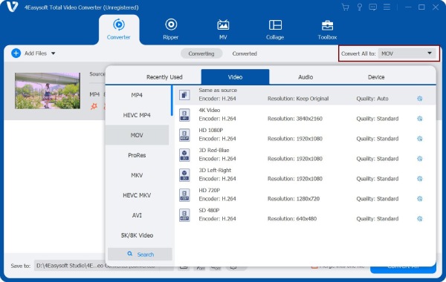Select AVI format
Image resolution: width=446 pixels, height=282 pixels.
[137, 215]
